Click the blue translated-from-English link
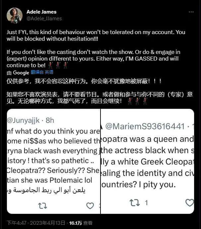201x229 pixels. pyautogui.click(x=42, y=72)
